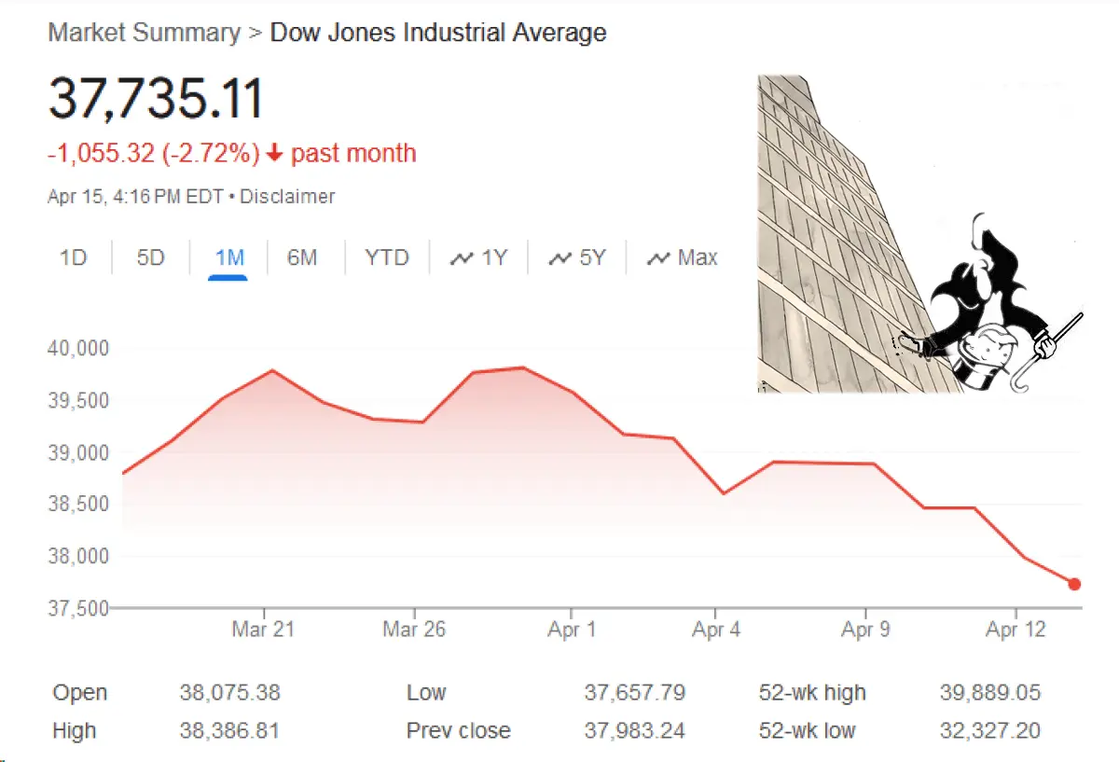Click the 52-wk high value 39,889.05
This screenshot has width=1119, height=762.
pos(990,693)
